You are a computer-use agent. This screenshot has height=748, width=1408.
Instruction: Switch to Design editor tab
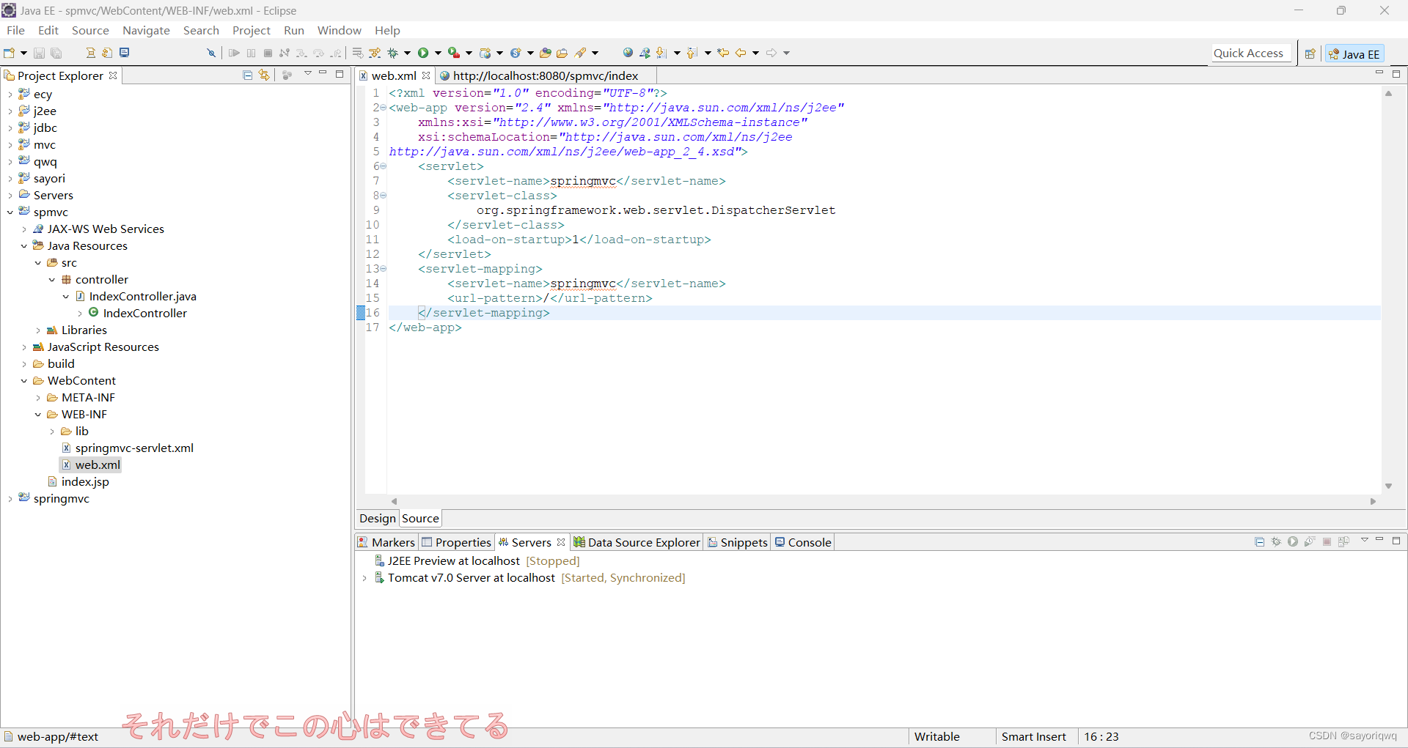pos(377,518)
